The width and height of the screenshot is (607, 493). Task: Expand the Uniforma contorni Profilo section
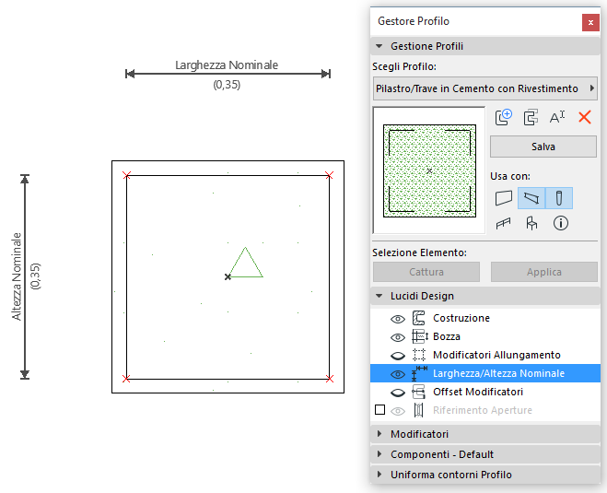click(379, 474)
